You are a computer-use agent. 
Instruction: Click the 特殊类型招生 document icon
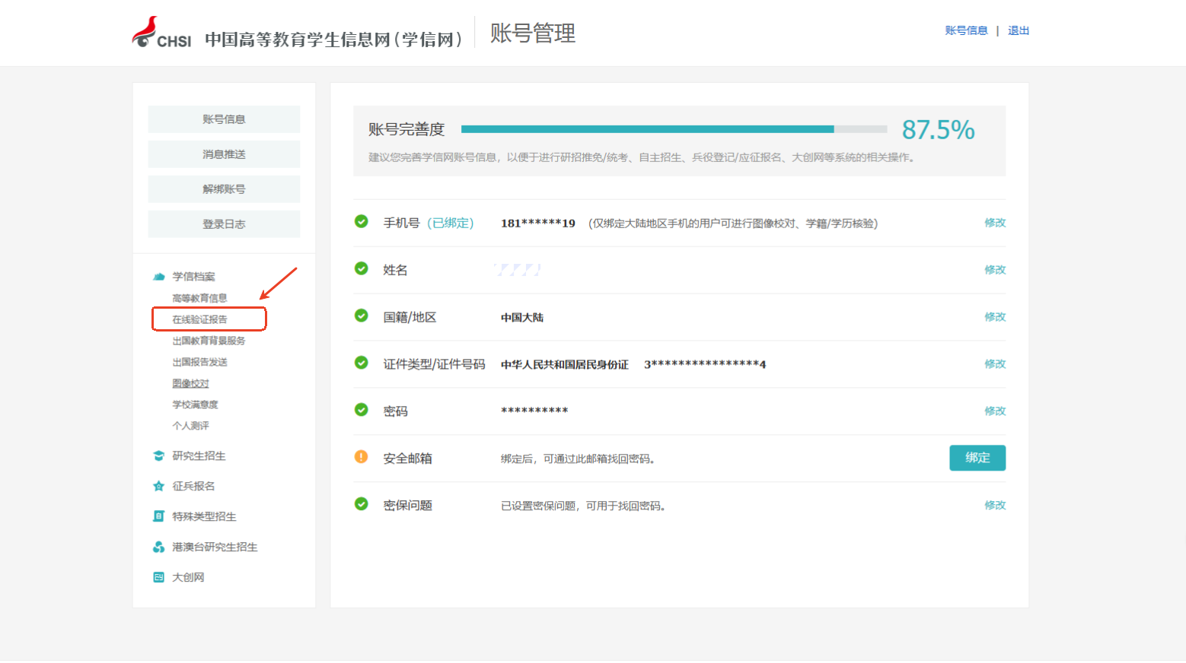[158, 517]
